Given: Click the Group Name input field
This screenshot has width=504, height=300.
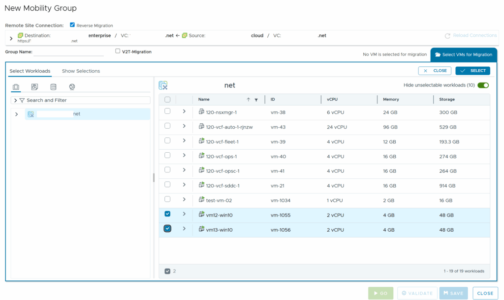Looking at the screenshot, I should 68,52.
